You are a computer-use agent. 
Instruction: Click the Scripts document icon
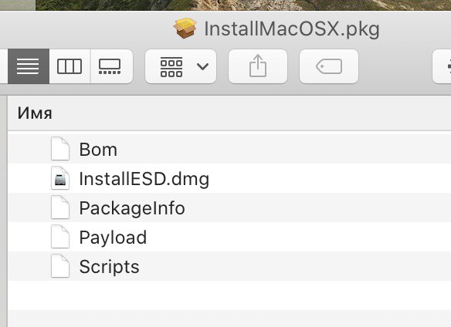60,266
